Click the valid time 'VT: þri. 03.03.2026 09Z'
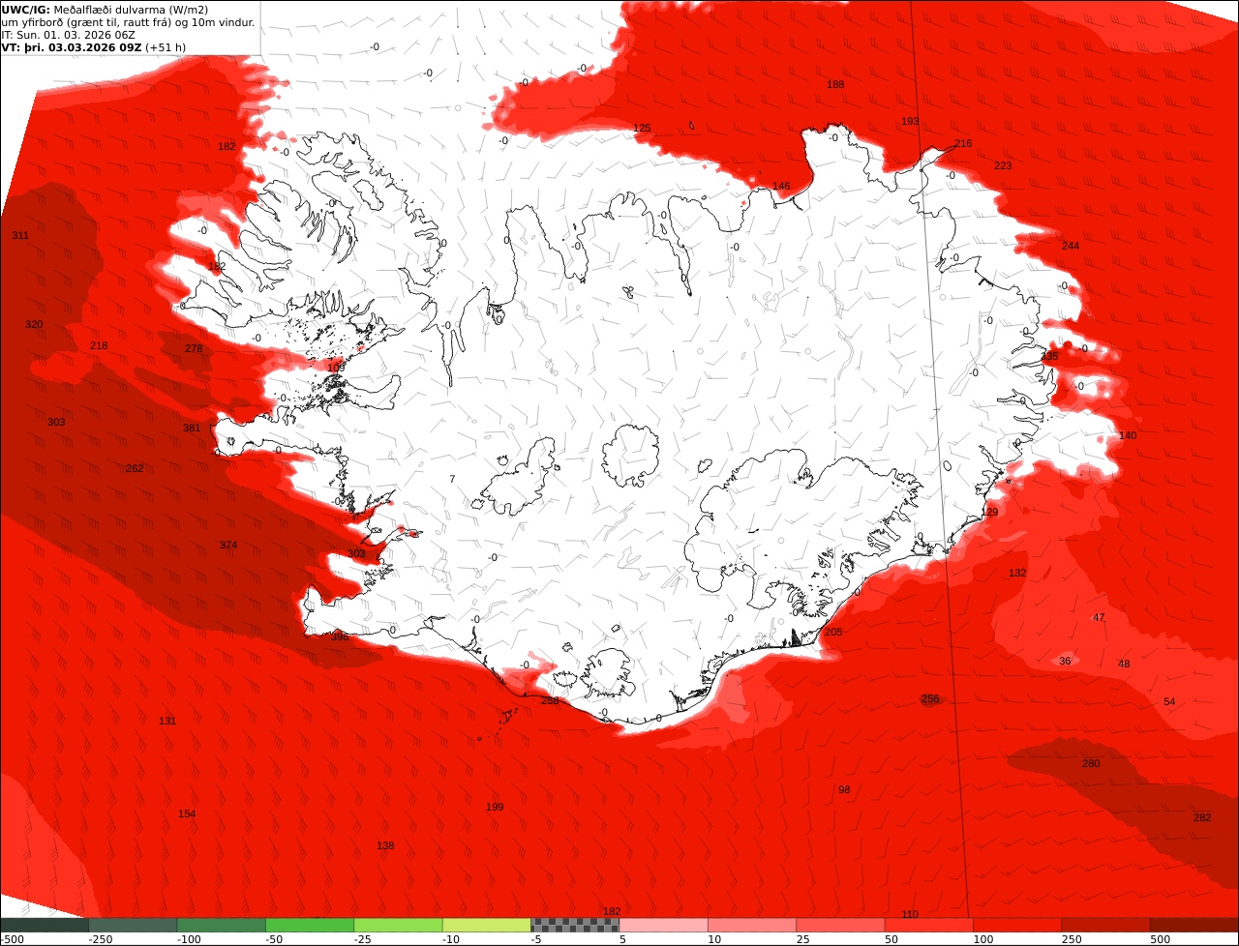The width and height of the screenshot is (1239, 946). tap(72, 47)
